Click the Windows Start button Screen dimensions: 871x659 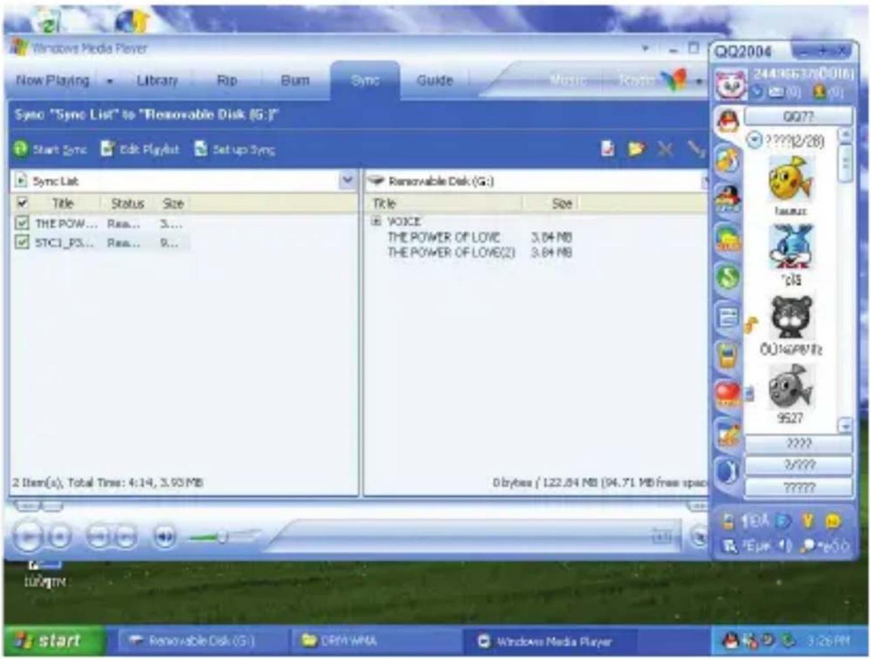54,641
